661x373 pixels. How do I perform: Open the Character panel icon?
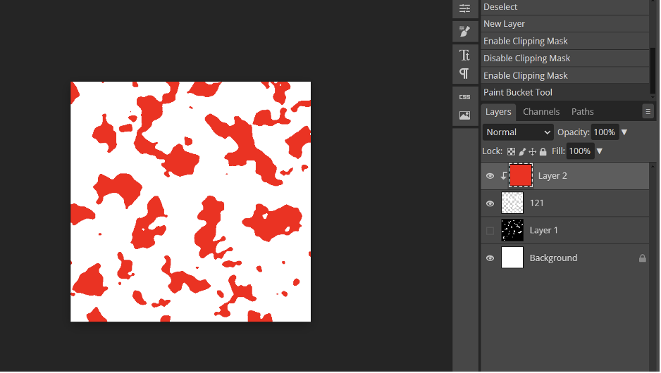point(464,56)
